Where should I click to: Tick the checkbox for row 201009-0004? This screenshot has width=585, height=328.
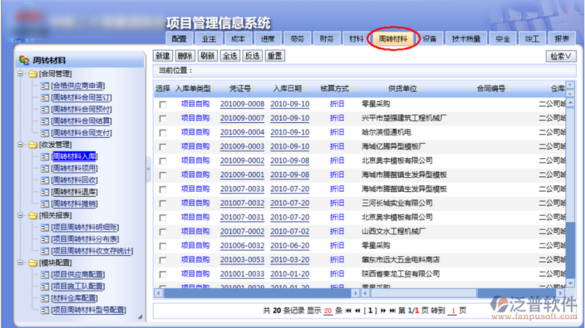click(x=163, y=133)
